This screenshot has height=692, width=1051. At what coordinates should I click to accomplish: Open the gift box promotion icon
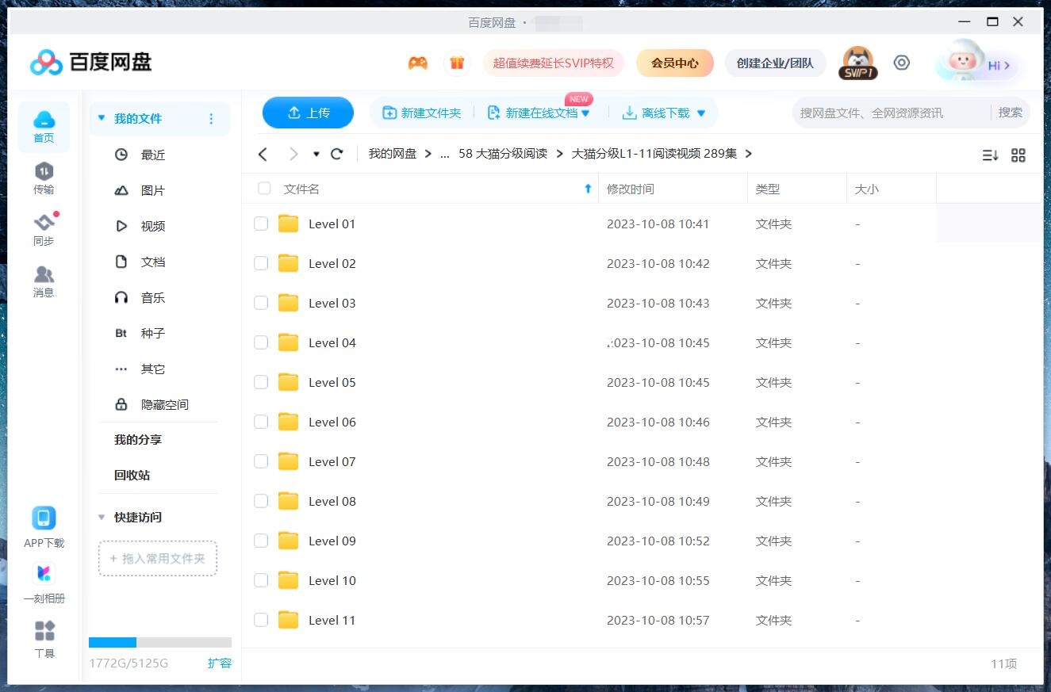457,62
